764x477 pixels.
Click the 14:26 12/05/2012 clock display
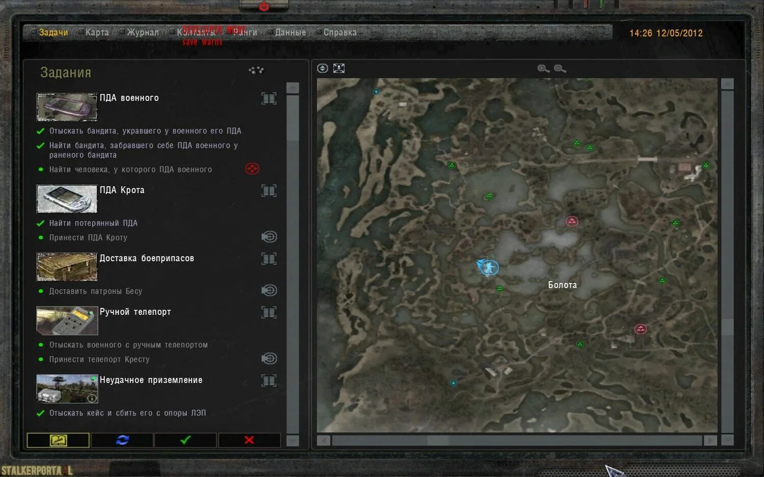[666, 33]
